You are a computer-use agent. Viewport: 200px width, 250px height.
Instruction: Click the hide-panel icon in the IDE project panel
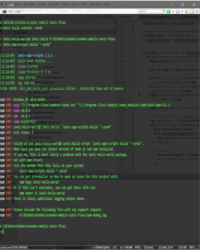113,16
